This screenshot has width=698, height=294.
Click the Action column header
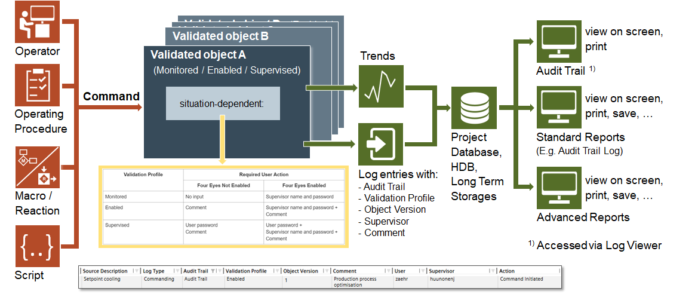coord(507,271)
